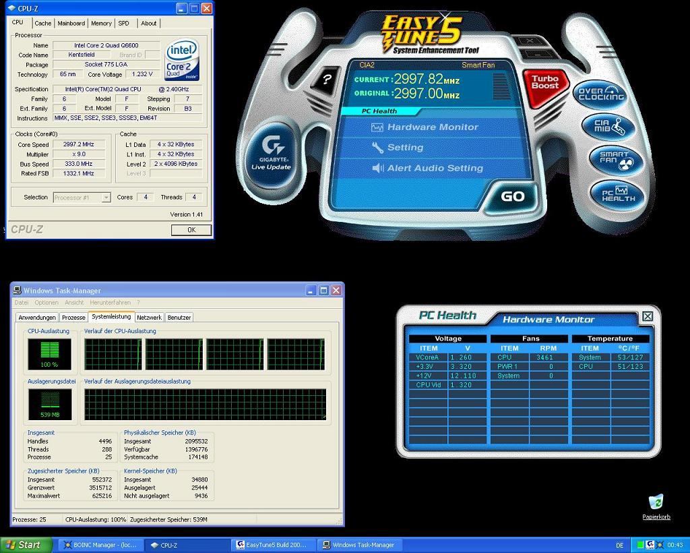Switch to Windows Task-Manager in the taskbar
The width and height of the screenshot is (690, 553).
coord(360,545)
